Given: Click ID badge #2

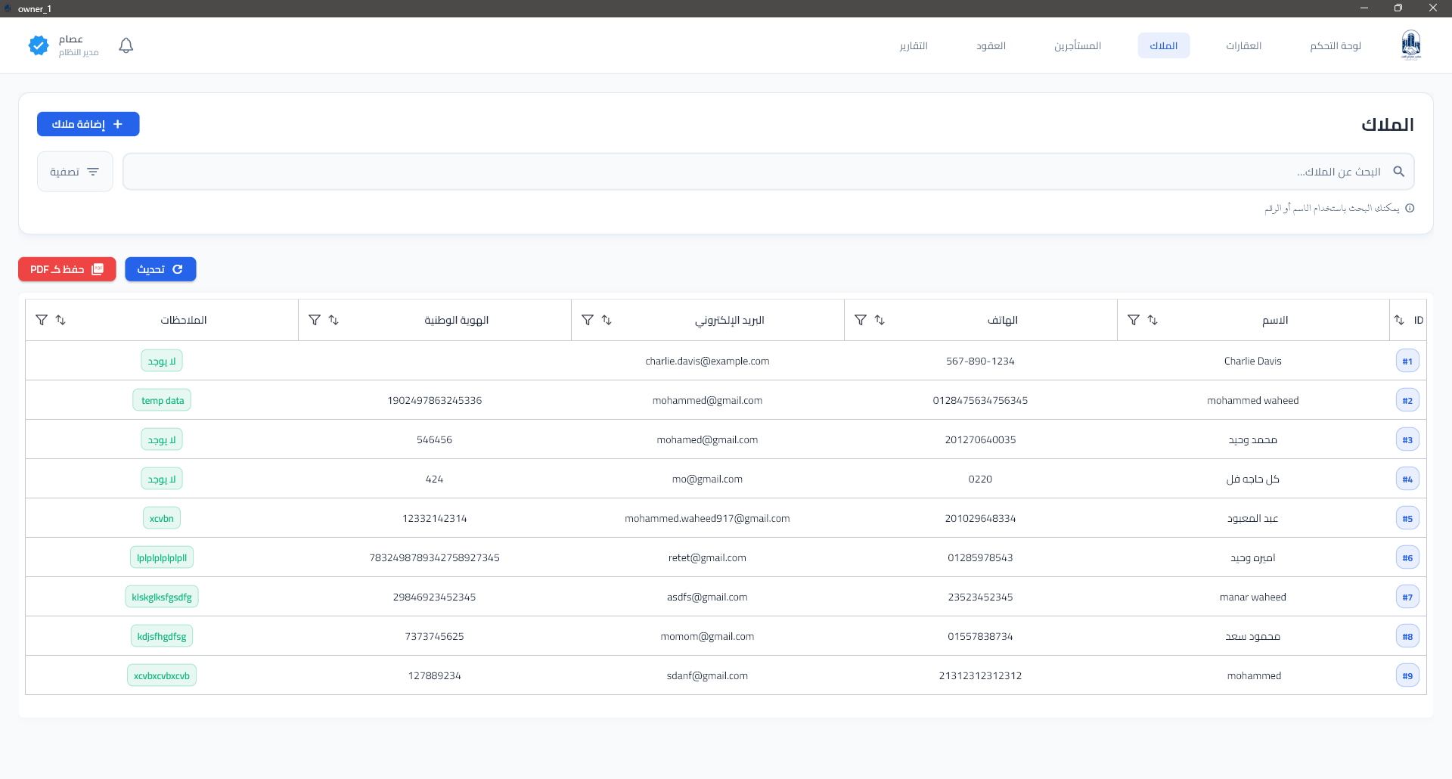Looking at the screenshot, I should coord(1407,400).
